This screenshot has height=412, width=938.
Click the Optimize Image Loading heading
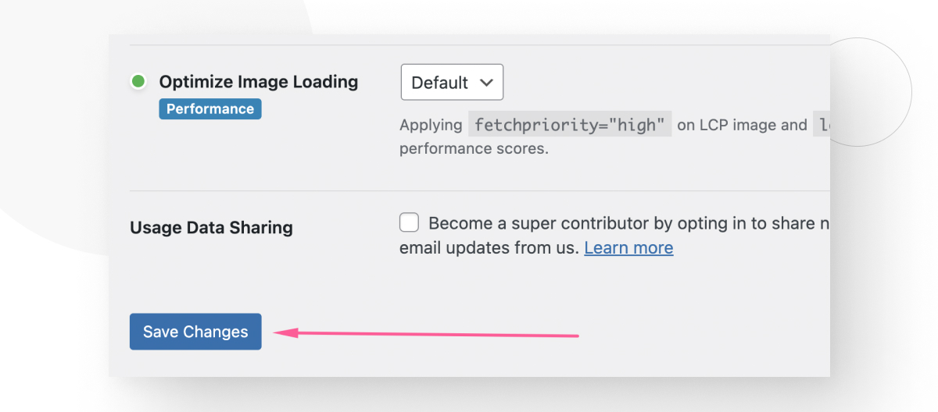258,82
